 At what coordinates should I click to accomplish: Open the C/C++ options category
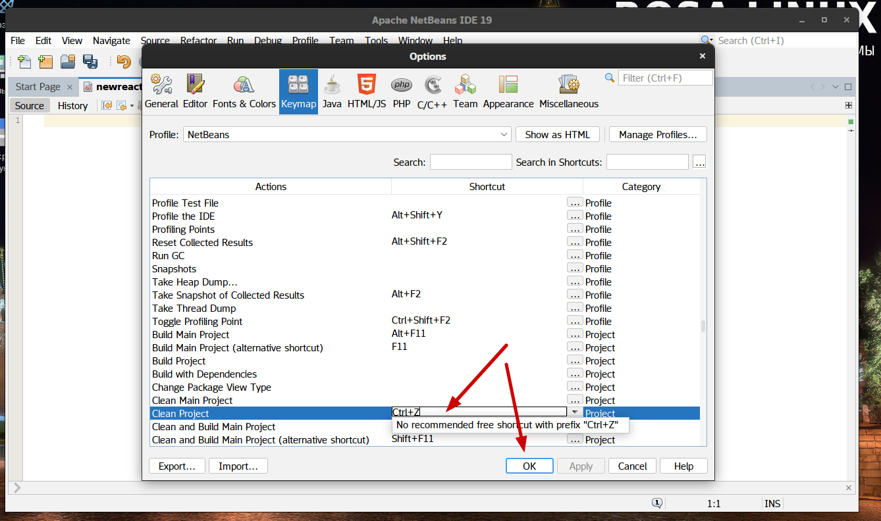[x=433, y=91]
